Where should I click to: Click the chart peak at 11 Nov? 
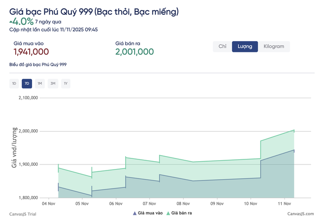[x=294, y=130]
